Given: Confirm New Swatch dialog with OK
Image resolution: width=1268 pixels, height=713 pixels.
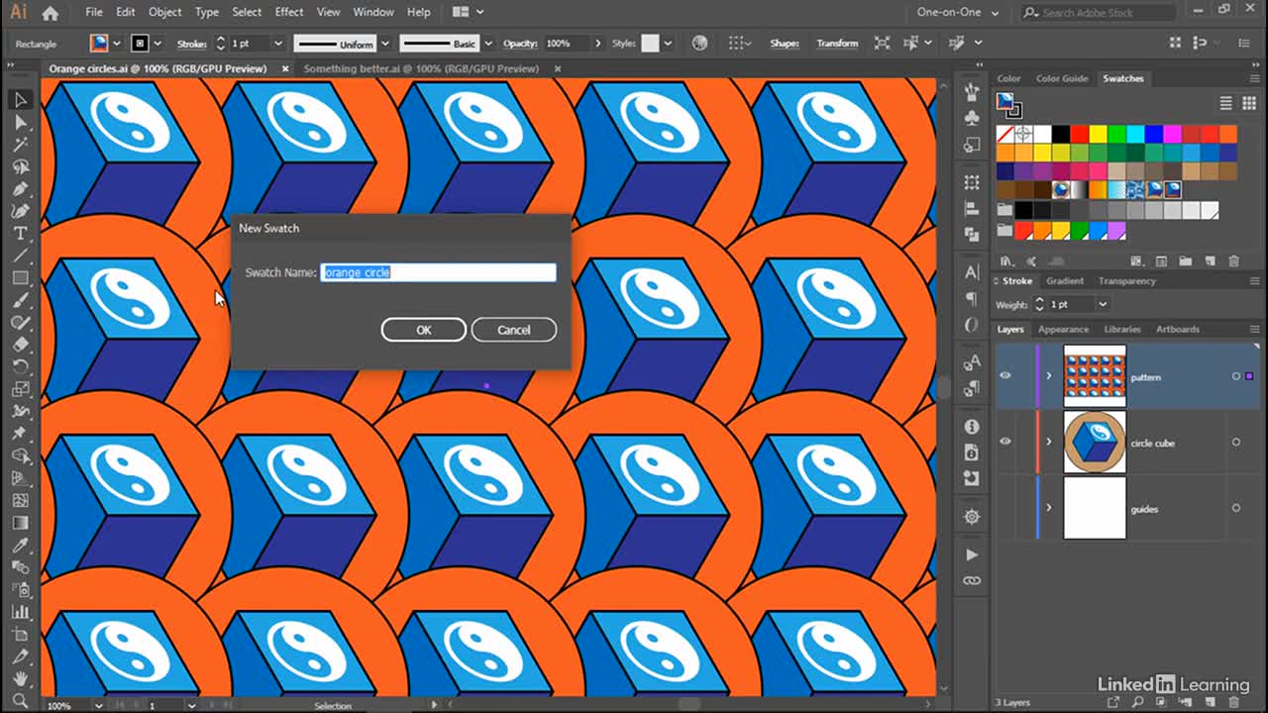Looking at the screenshot, I should (x=423, y=330).
